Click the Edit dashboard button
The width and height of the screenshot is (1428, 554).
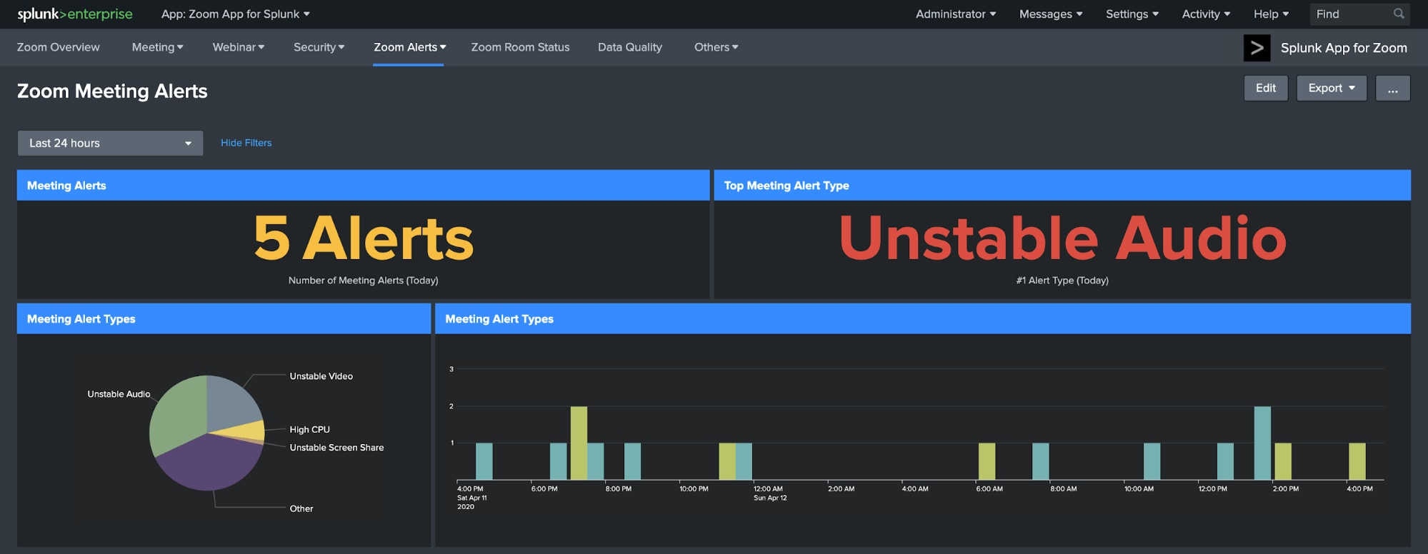coord(1266,89)
